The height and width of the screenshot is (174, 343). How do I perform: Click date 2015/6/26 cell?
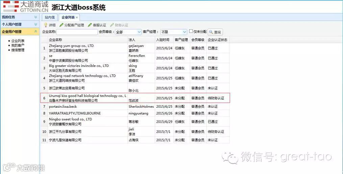point(164,113)
